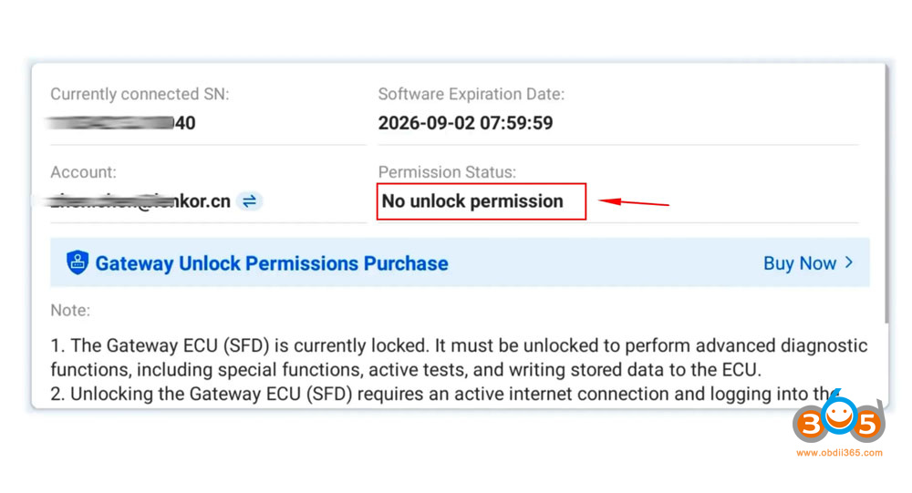Click the Note heading
Image resolution: width=912 pixels, height=493 pixels.
click(70, 311)
